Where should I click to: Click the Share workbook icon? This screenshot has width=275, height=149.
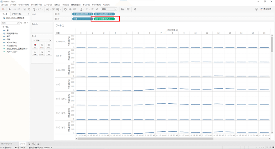click(135, 9)
